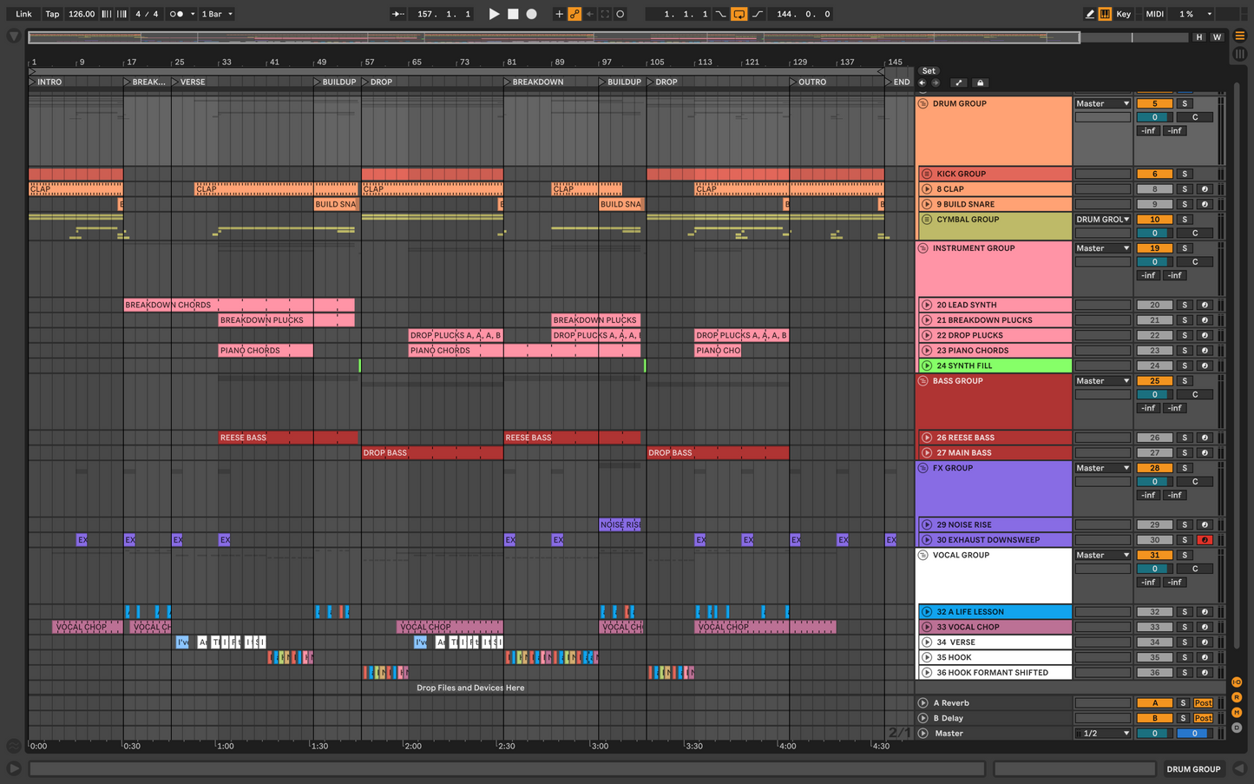Toggle the arrangement Loop switch
1254x784 pixels.
[x=739, y=14]
